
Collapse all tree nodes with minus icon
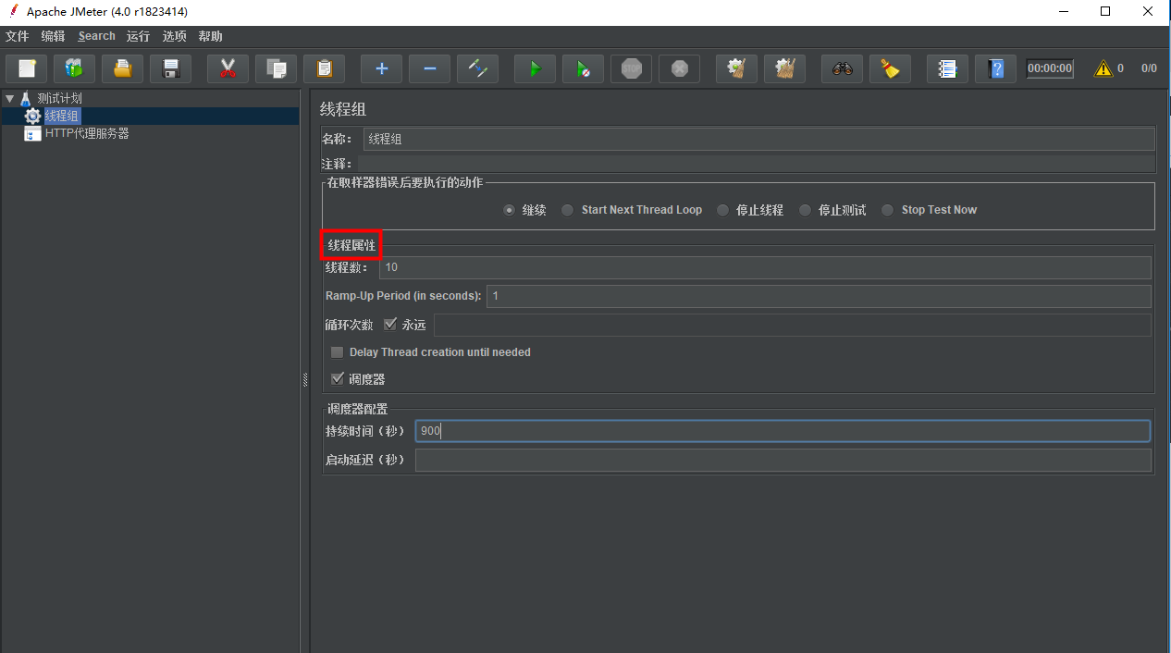pyautogui.click(x=429, y=68)
